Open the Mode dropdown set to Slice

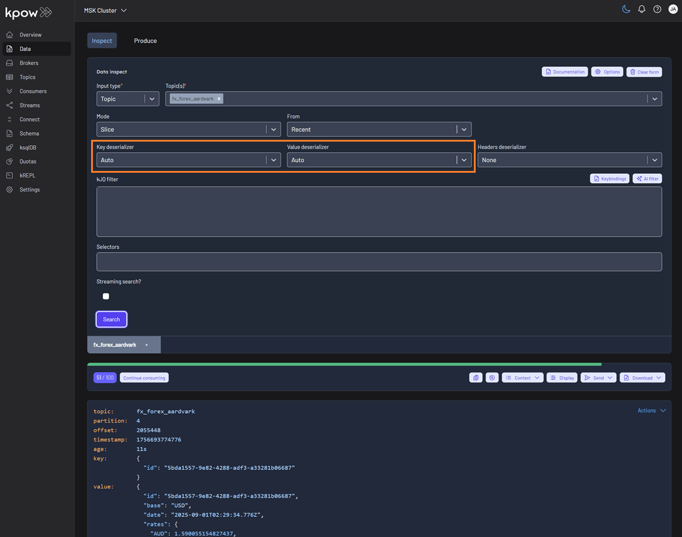[188, 130]
